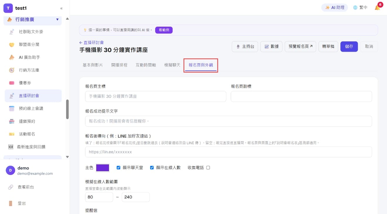Enable the 收集電話 checkbox
This screenshot has height=214, width=387.
(x=208, y=168)
